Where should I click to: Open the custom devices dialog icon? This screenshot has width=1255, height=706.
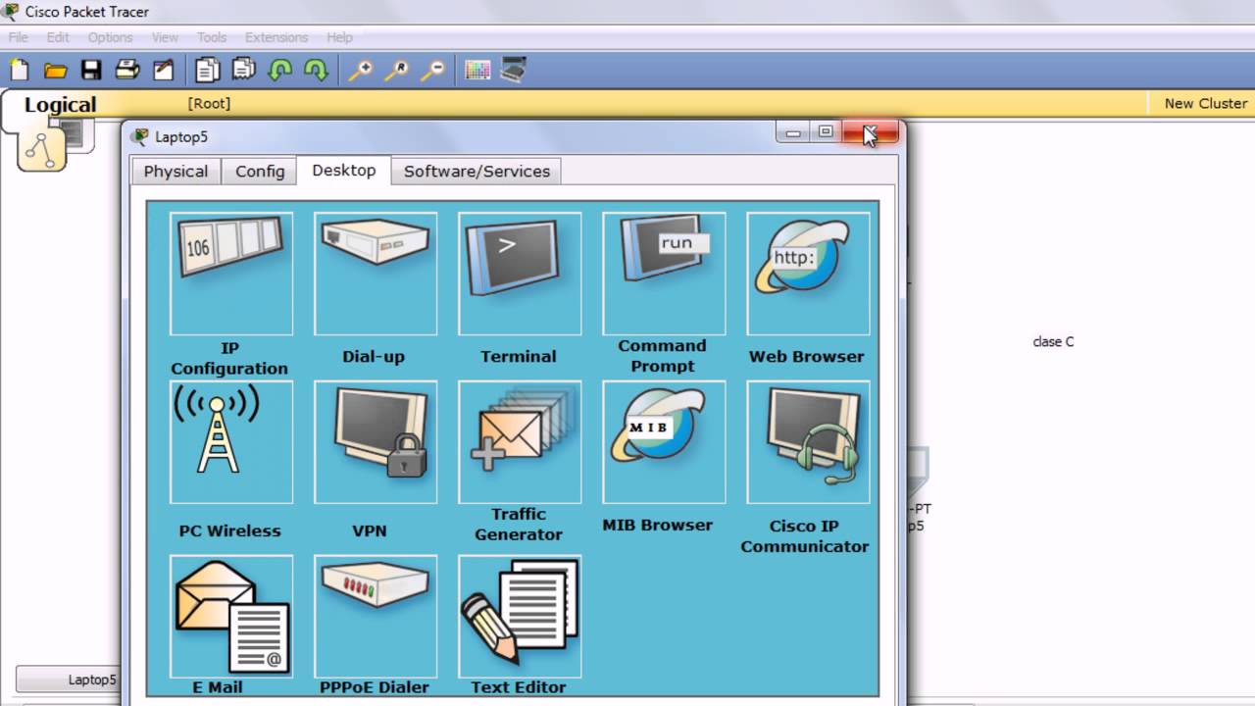click(x=514, y=70)
